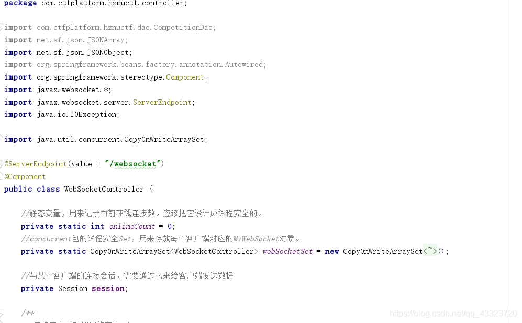Click the @Component annotation above the class

25,177
